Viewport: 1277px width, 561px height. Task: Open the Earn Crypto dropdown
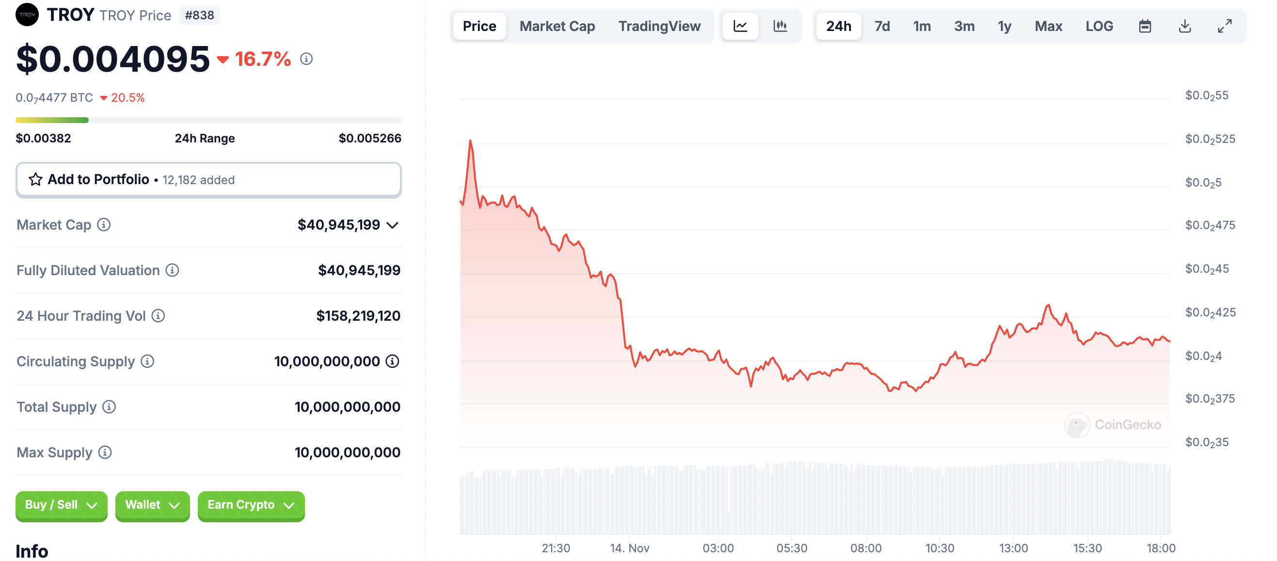coord(251,505)
